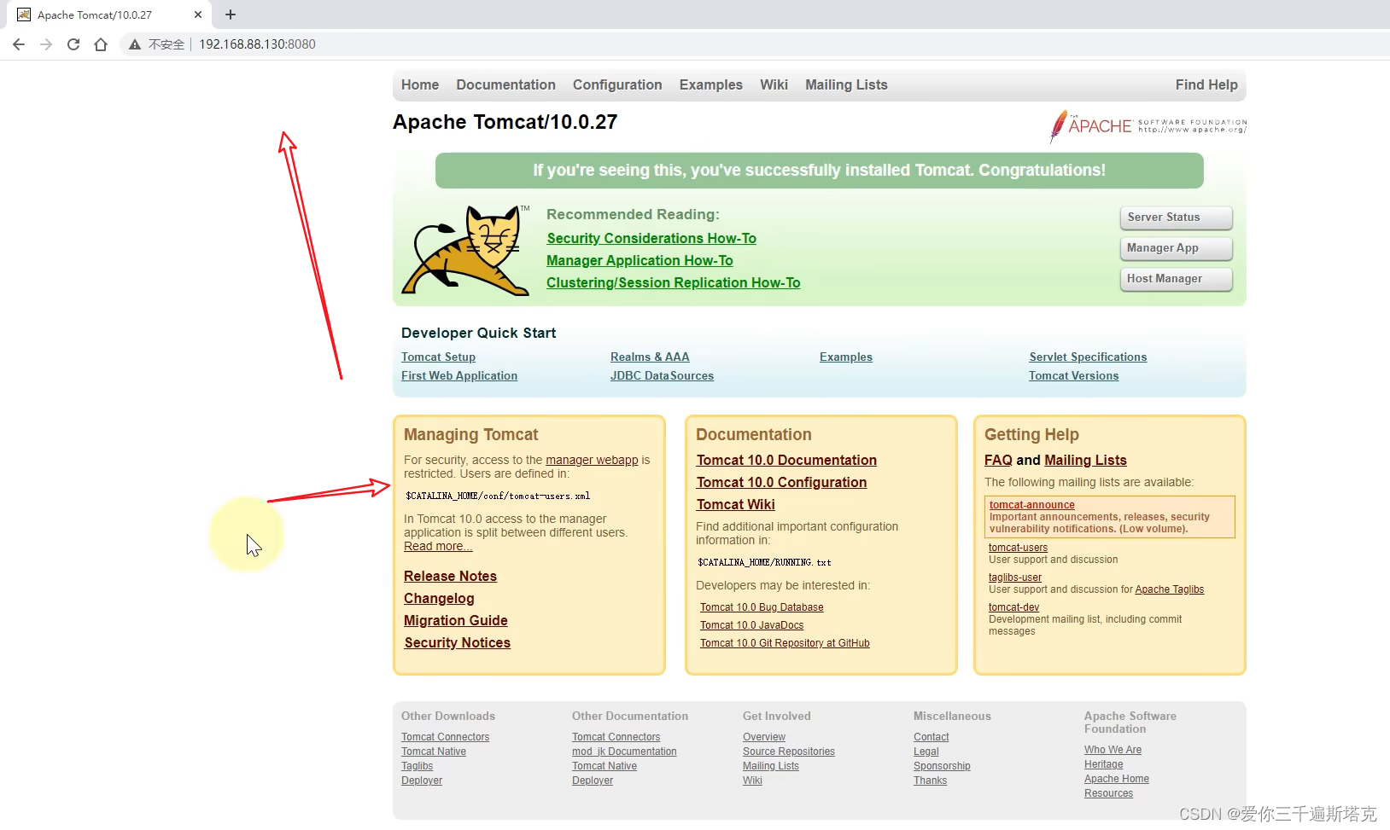Open the FAQ link in Getting Help
Image resolution: width=1390 pixels, height=830 pixels.
pos(998,461)
